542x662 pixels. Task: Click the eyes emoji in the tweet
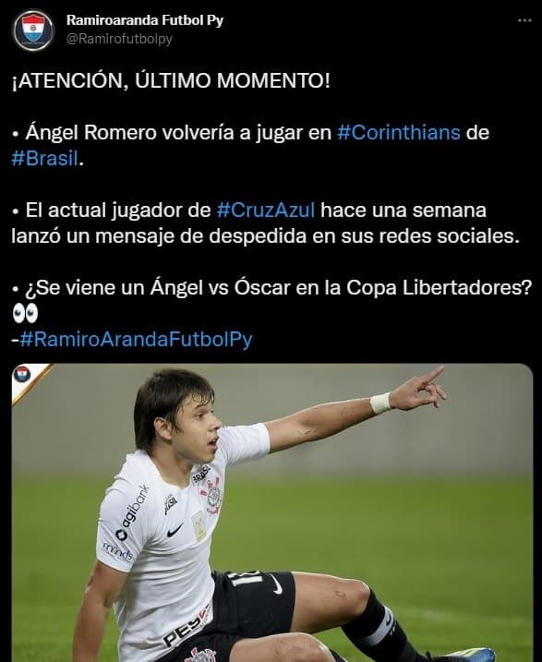tap(25, 313)
